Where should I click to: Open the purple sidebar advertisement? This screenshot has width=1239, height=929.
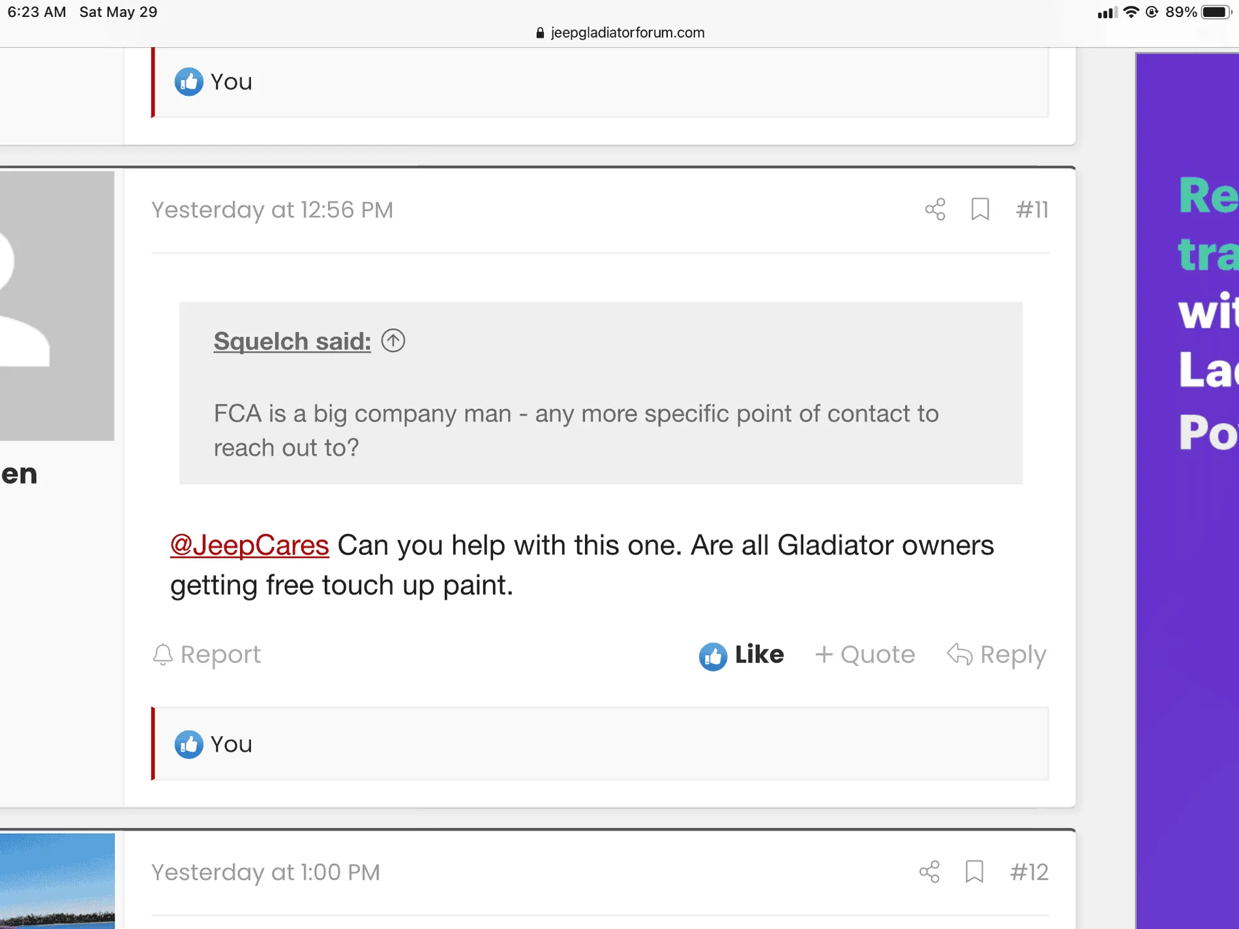coord(1187,490)
